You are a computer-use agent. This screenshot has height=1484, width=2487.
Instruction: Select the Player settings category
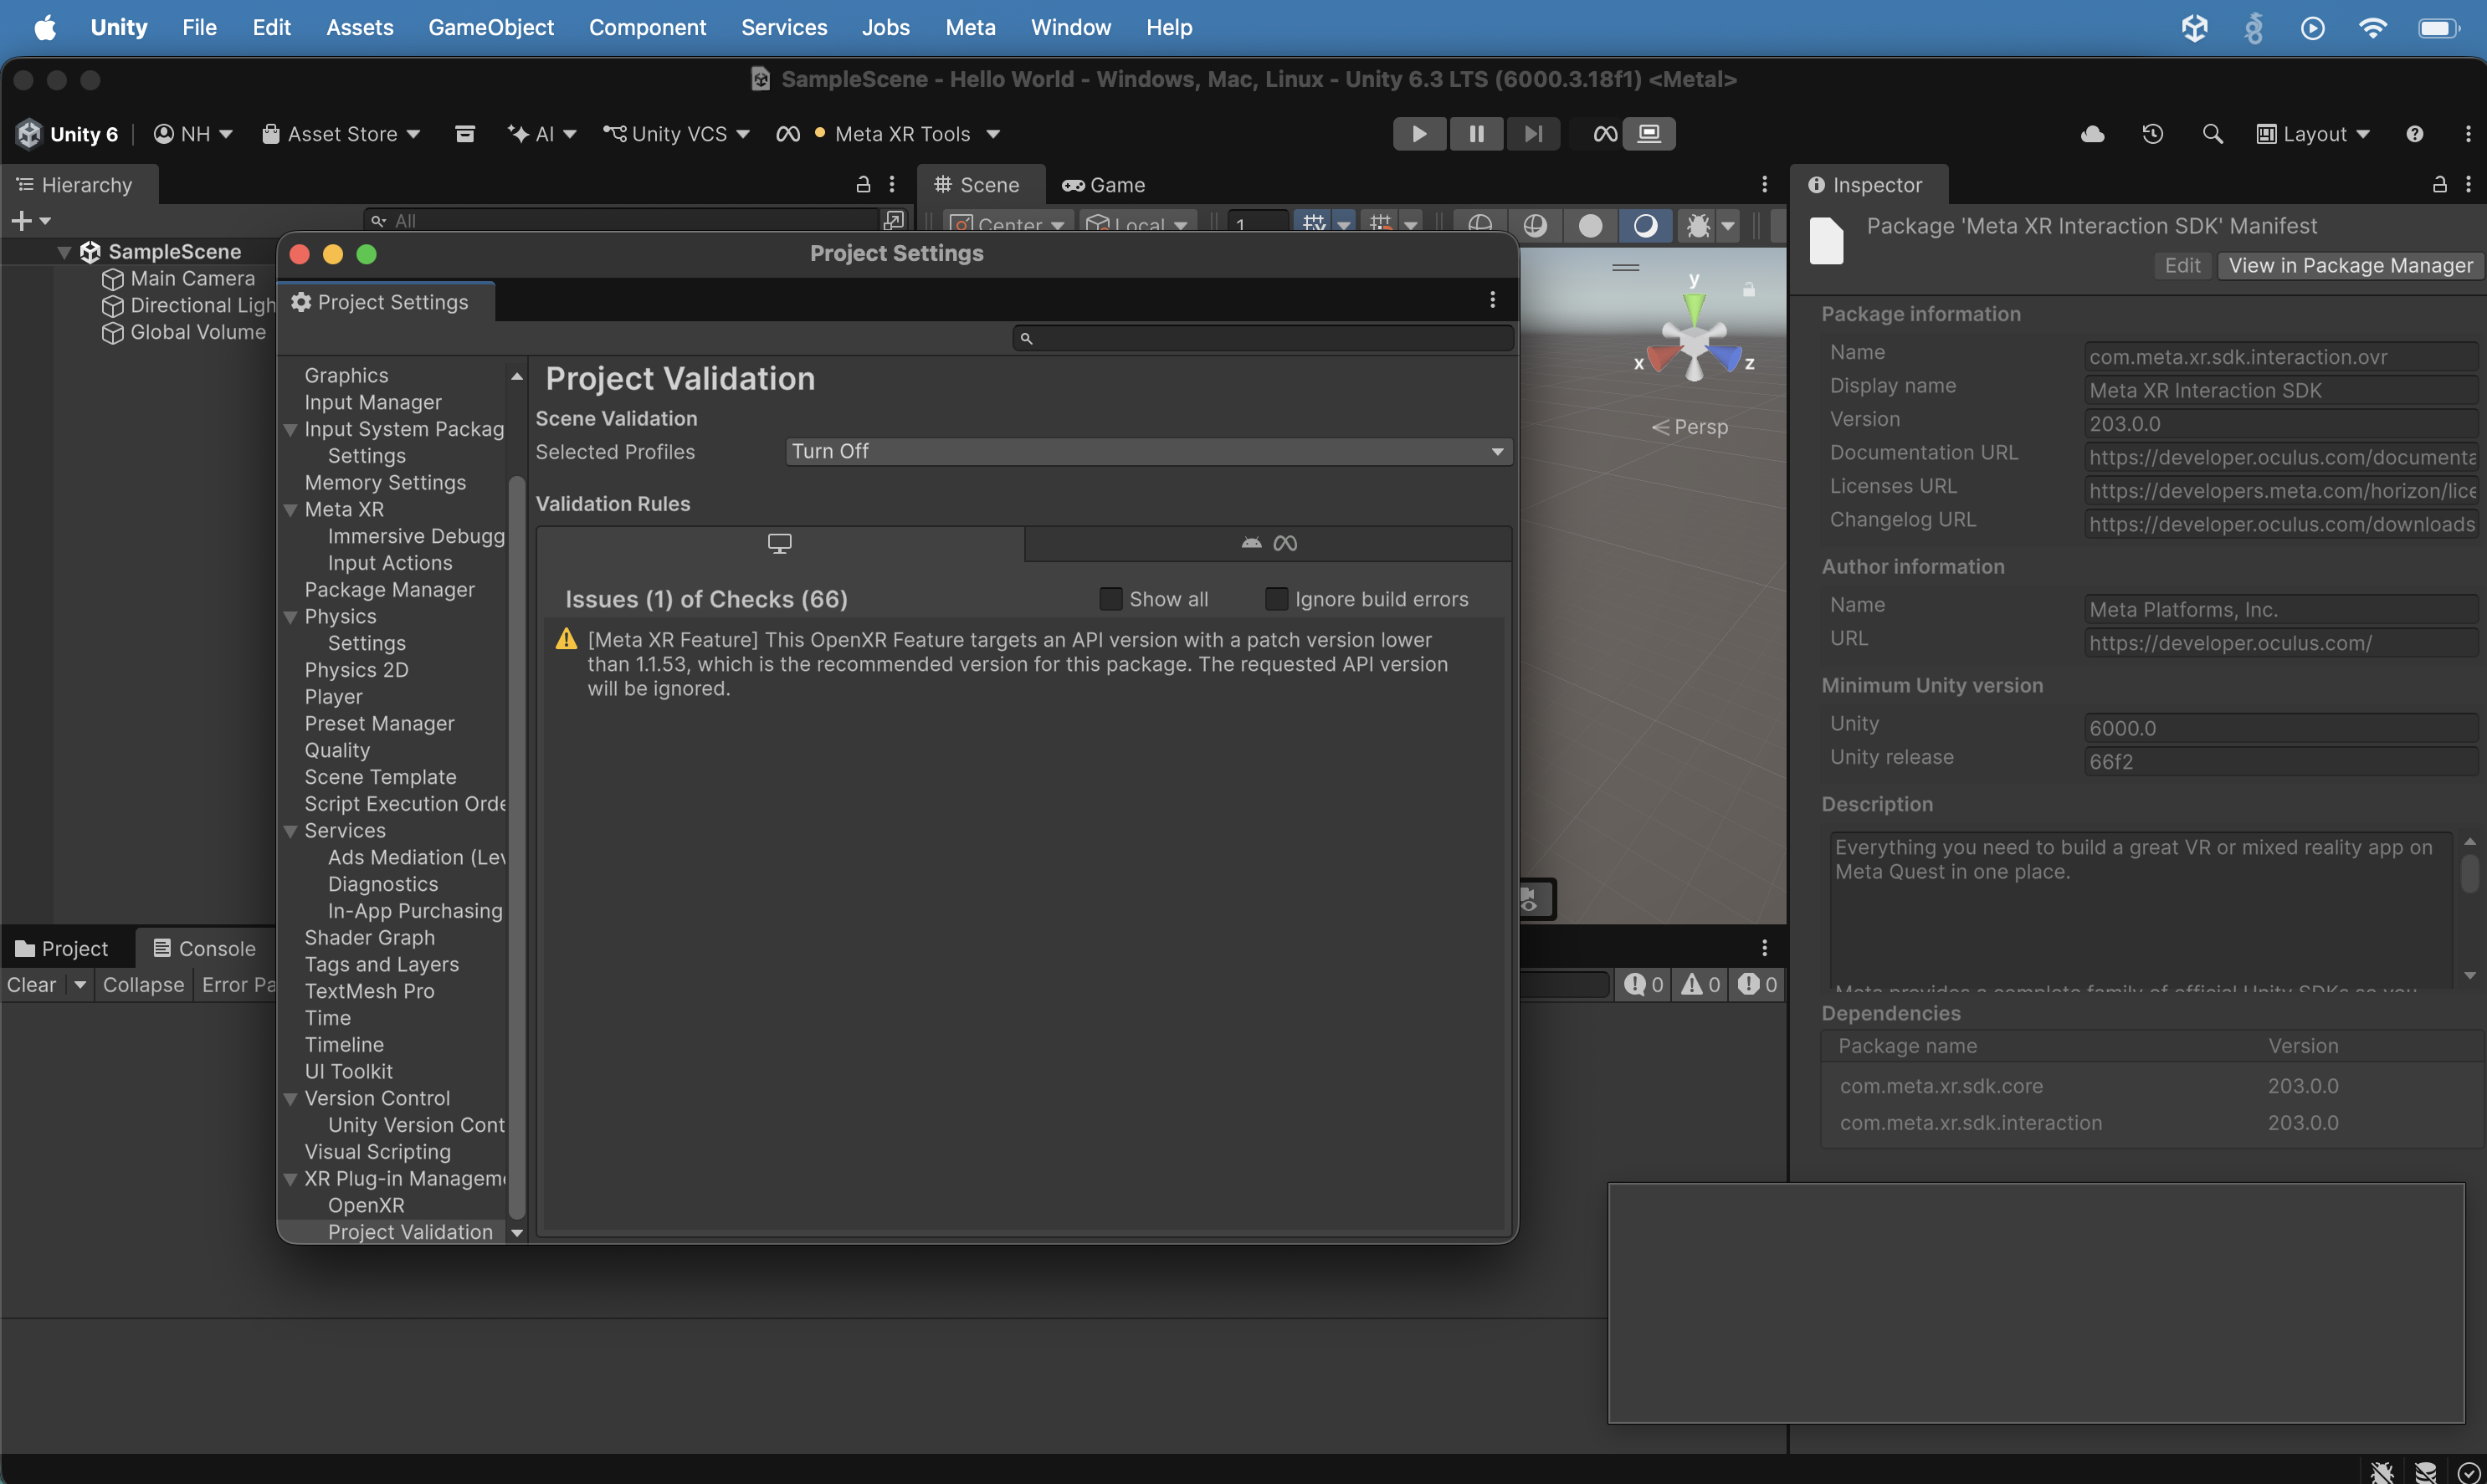(x=333, y=697)
